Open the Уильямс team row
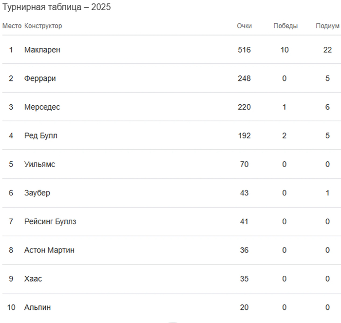 [x=40, y=164]
